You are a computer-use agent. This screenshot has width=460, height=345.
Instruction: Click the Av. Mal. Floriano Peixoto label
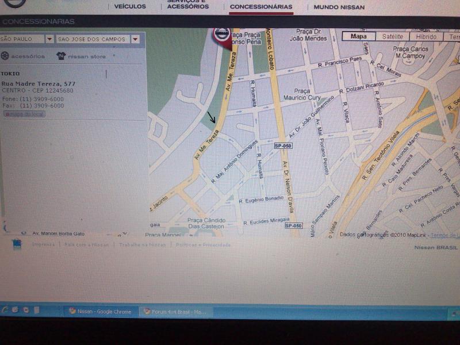pyautogui.click(x=322, y=147)
